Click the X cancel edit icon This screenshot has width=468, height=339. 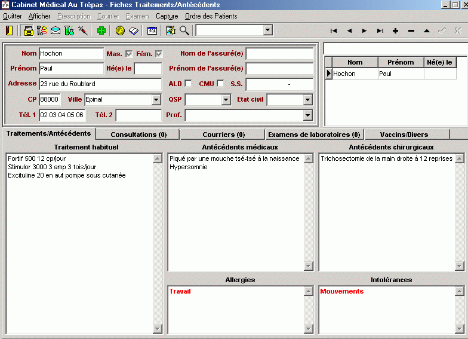pyautogui.click(x=458, y=31)
